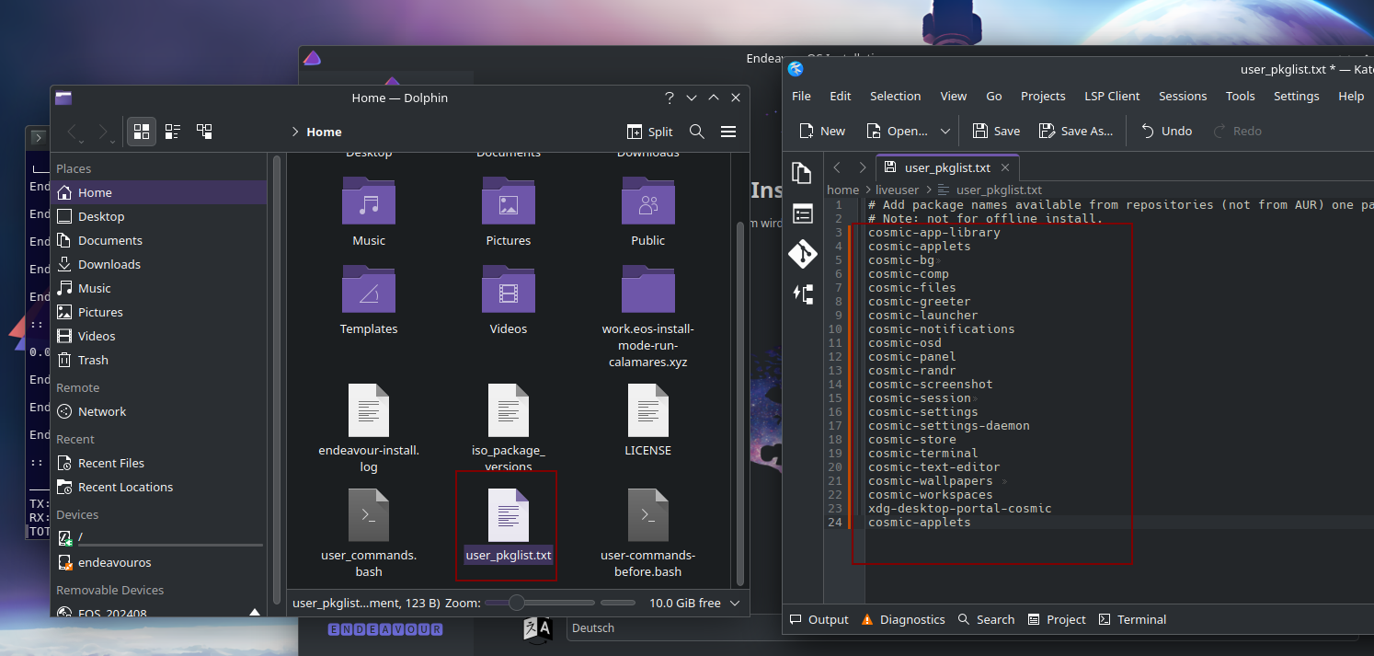The height and width of the screenshot is (656, 1374).
Task: Click Dolphin's Split view button
Action: click(649, 132)
